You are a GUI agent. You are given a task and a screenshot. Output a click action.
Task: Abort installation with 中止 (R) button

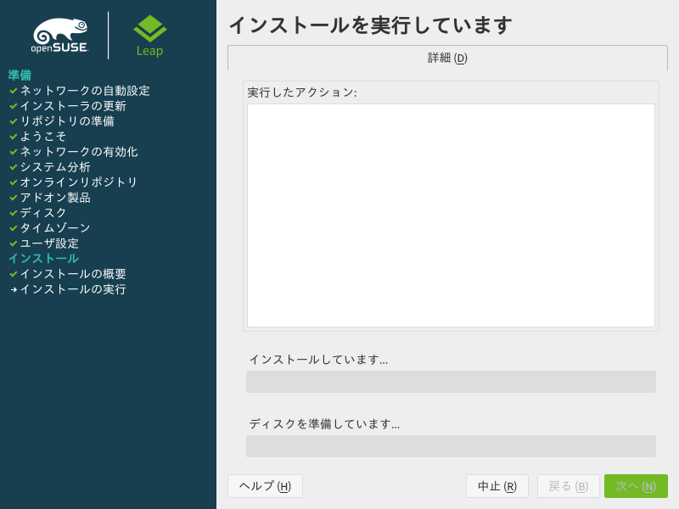pyautogui.click(x=497, y=486)
